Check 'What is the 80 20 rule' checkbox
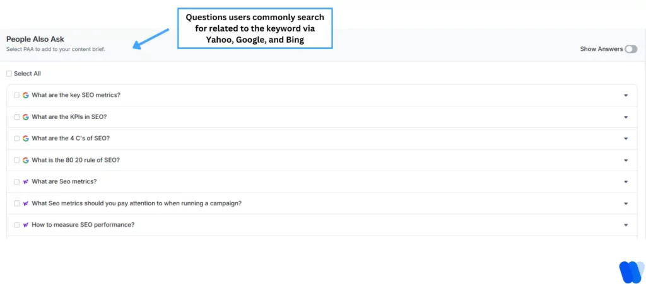Screen dimensions: 646x284 (x=17, y=161)
